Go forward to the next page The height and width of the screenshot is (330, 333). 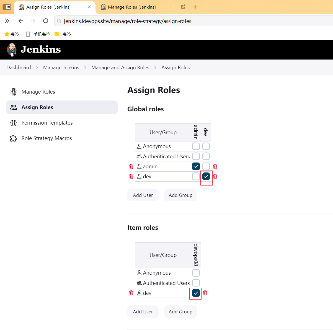click(33, 21)
